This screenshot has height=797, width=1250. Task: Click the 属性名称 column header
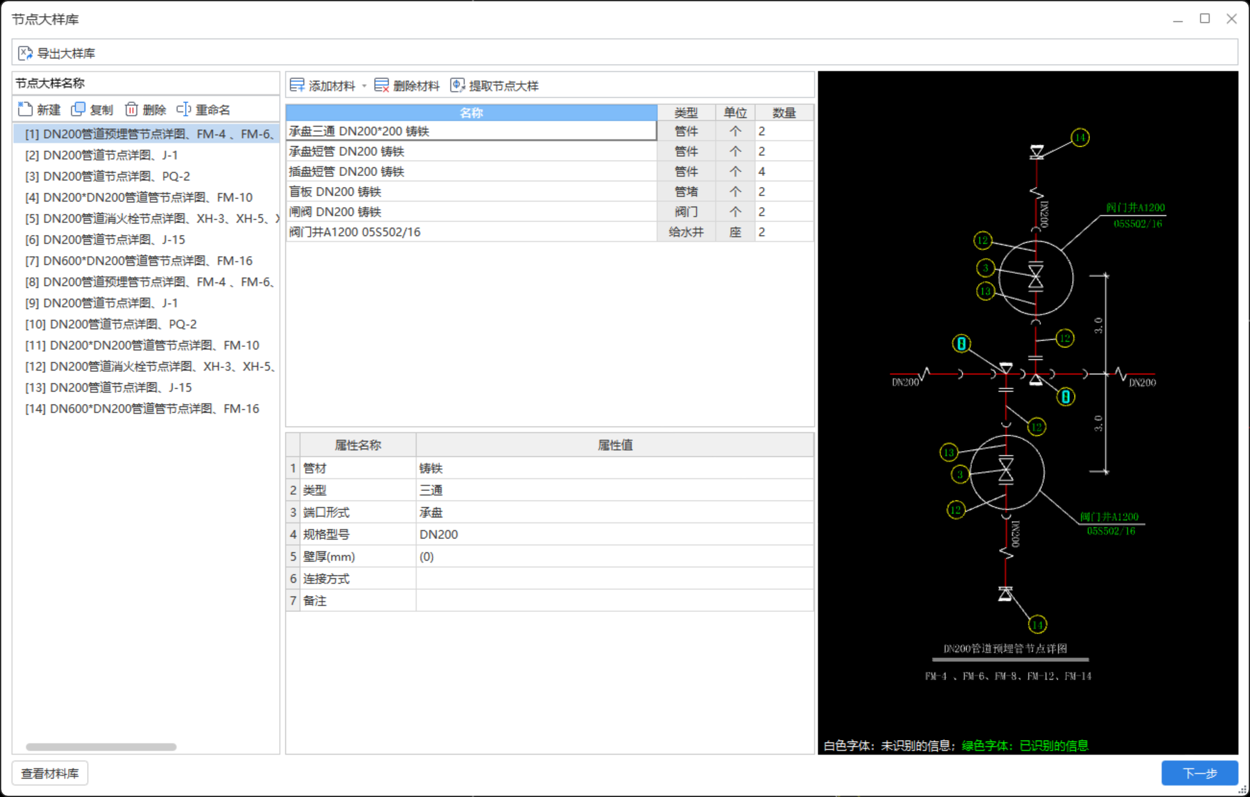click(x=358, y=445)
